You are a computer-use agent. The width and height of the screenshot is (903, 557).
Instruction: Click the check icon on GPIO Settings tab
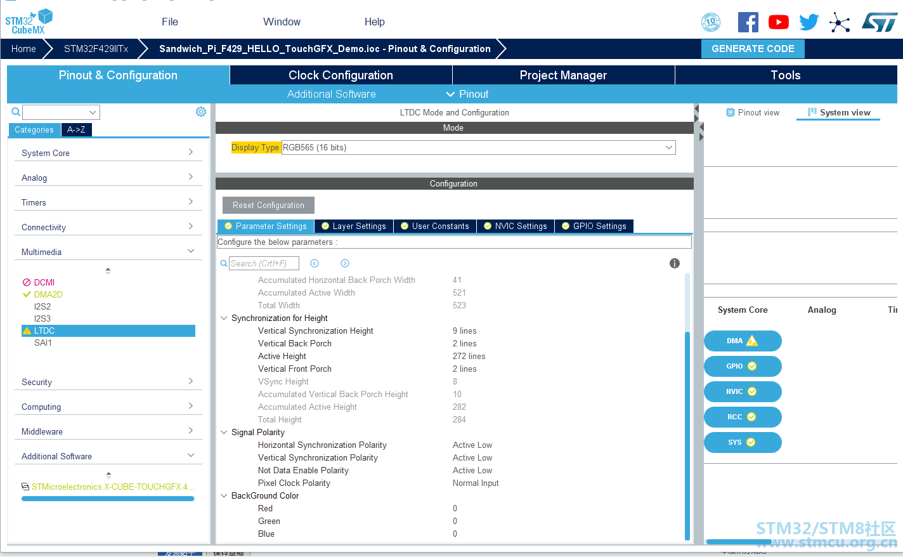coord(566,226)
